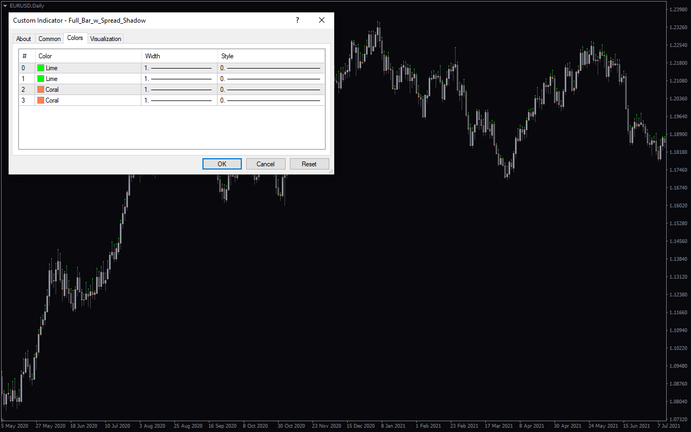Click the Width column header

click(179, 56)
